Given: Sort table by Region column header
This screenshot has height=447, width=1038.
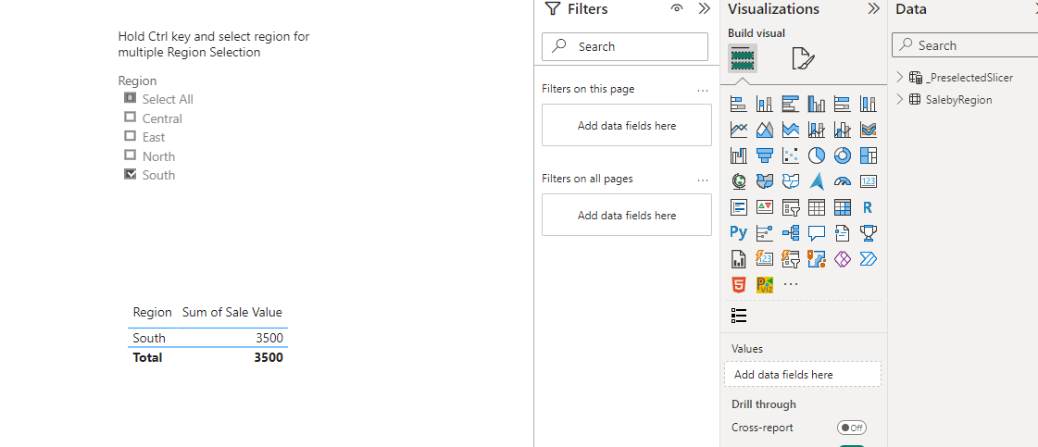Looking at the screenshot, I should point(152,313).
